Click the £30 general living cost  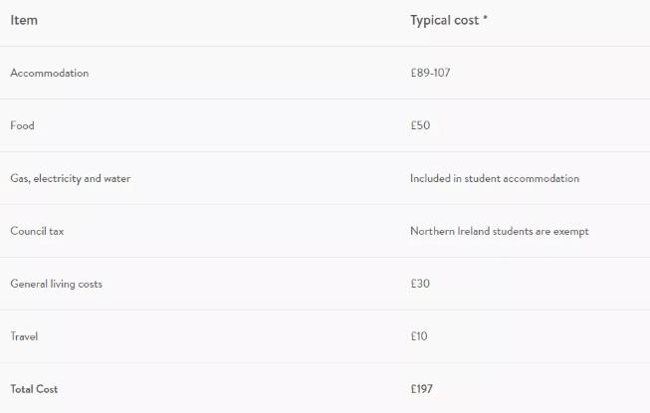pos(420,284)
